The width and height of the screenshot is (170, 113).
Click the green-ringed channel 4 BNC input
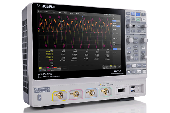pyautogui.click(x=106, y=92)
